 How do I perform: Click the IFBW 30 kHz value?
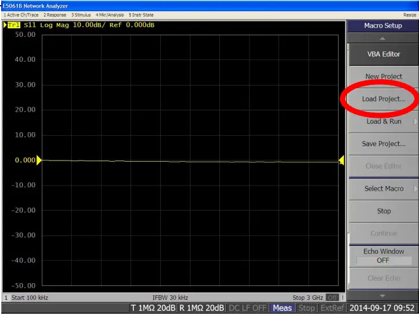pos(170,298)
